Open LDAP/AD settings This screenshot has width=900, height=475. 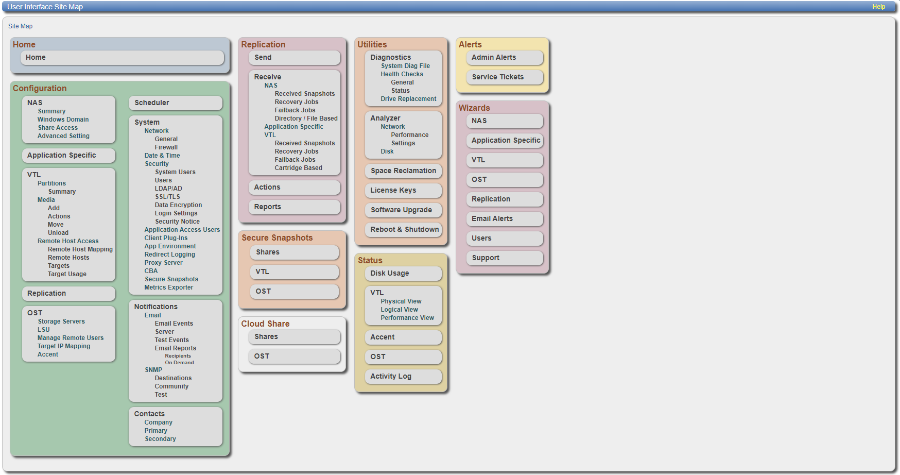(x=168, y=189)
